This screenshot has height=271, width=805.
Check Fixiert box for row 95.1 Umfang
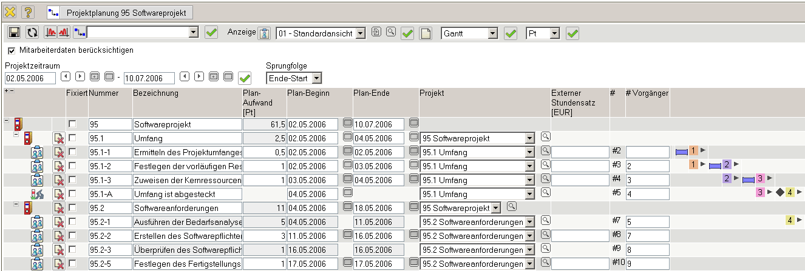(73, 138)
